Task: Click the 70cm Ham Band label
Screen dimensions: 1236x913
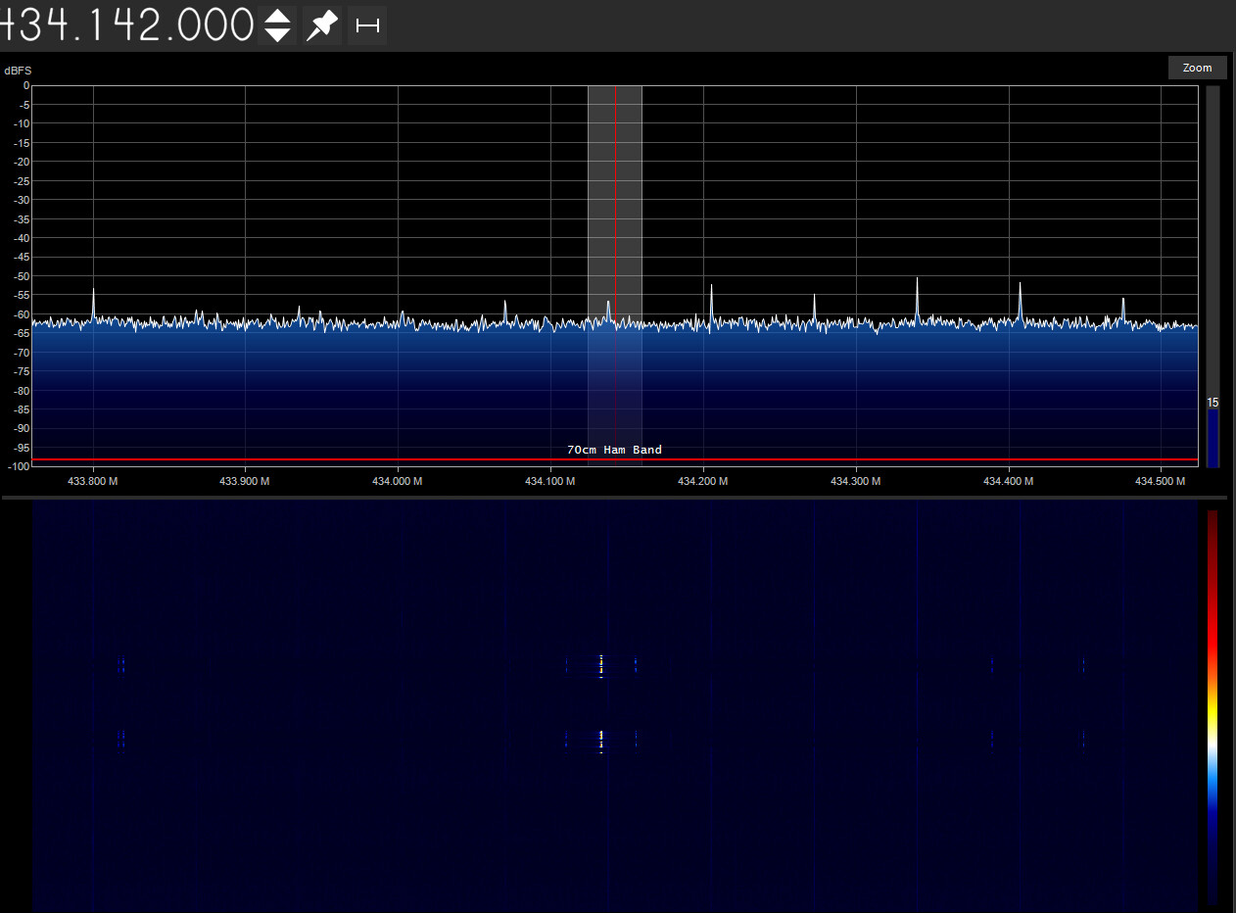Action: [x=614, y=450]
